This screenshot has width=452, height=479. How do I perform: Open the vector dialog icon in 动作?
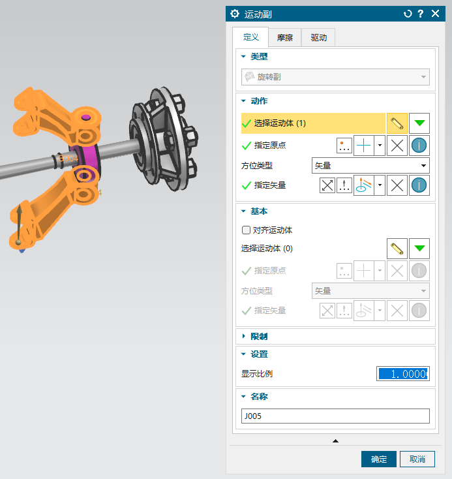(344, 185)
